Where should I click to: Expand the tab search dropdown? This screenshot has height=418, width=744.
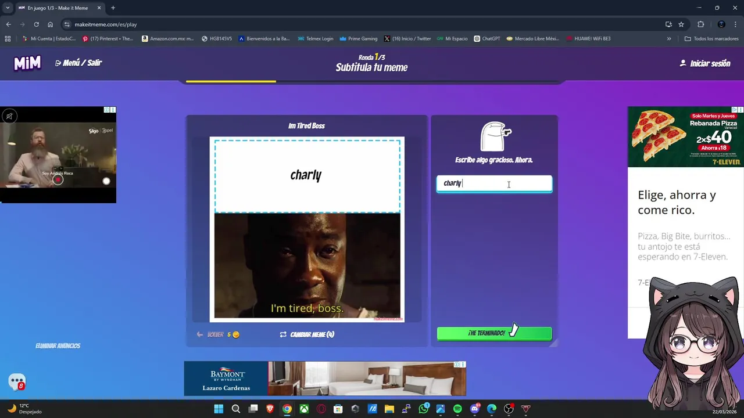coord(8,8)
